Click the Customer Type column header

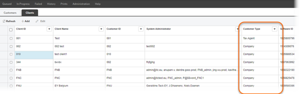252,29
